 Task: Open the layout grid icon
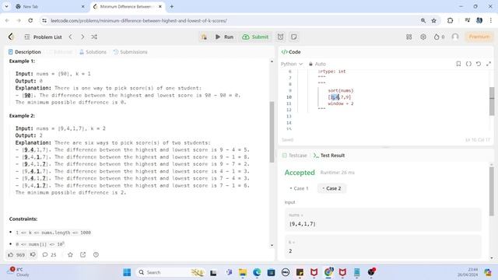(409, 37)
